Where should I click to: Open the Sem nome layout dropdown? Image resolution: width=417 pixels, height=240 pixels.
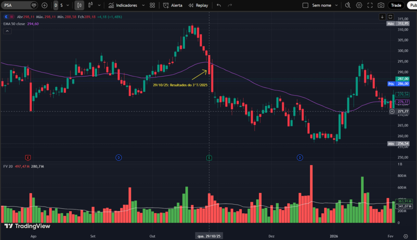coord(322,5)
